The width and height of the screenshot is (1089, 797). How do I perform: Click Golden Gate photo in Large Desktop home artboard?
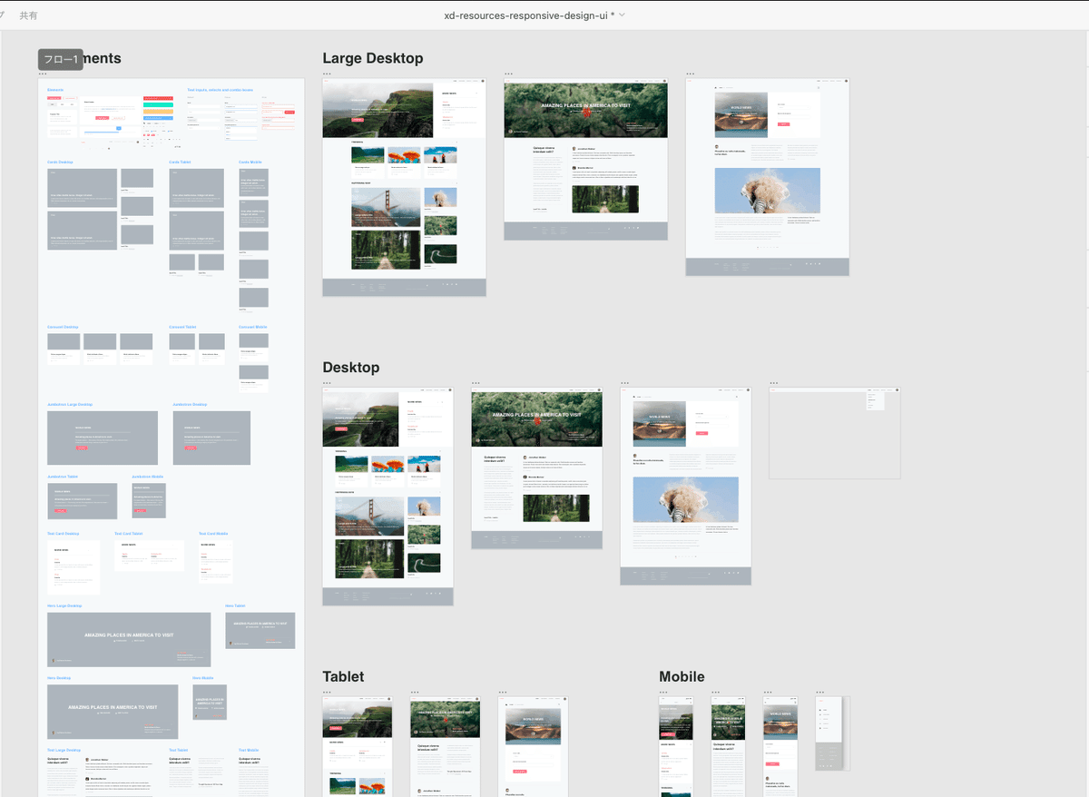click(x=386, y=208)
